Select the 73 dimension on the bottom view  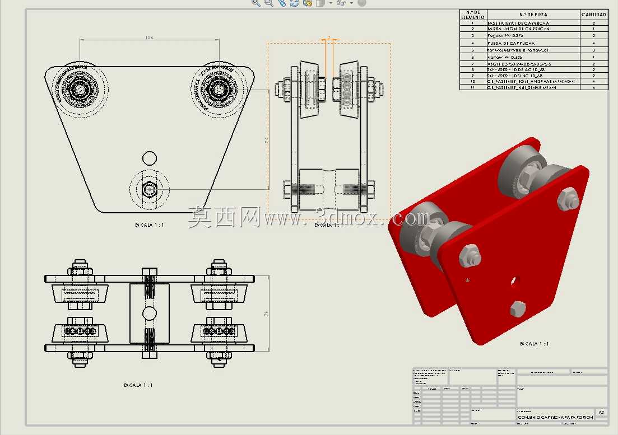coord(267,314)
